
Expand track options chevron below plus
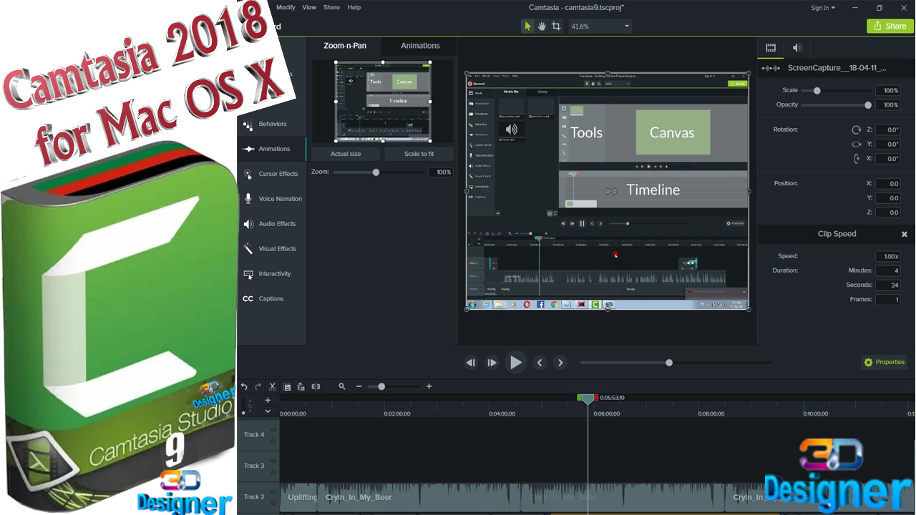point(268,411)
